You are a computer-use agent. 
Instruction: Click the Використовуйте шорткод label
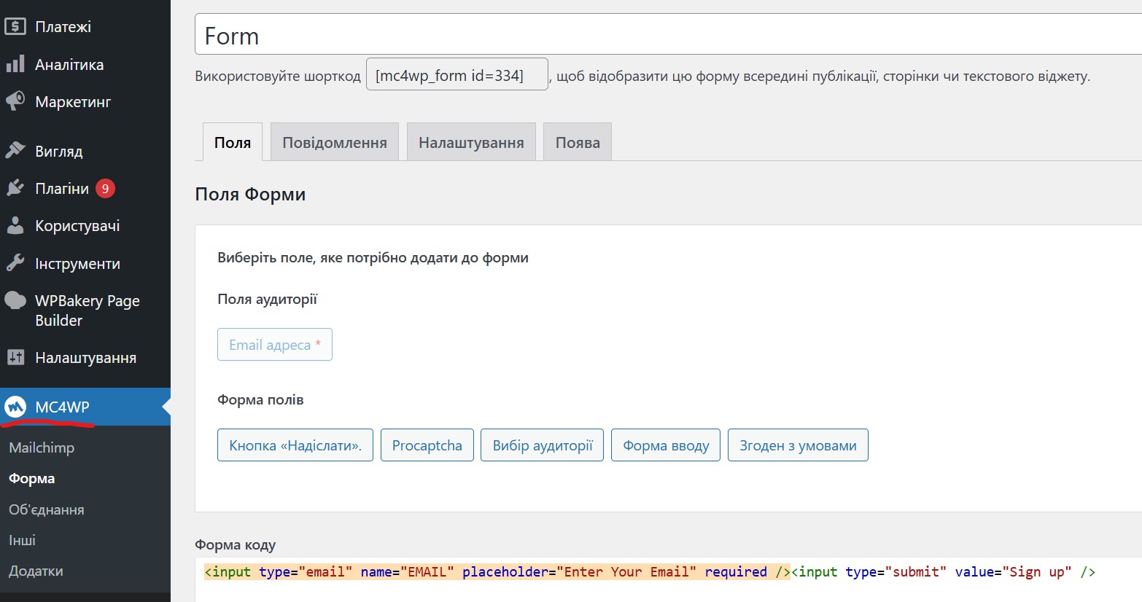tap(277, 76)
